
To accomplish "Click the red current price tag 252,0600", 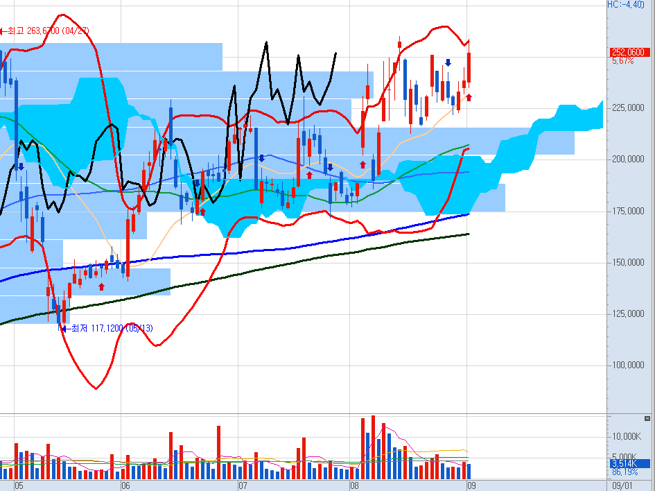I will click(630, 52).
